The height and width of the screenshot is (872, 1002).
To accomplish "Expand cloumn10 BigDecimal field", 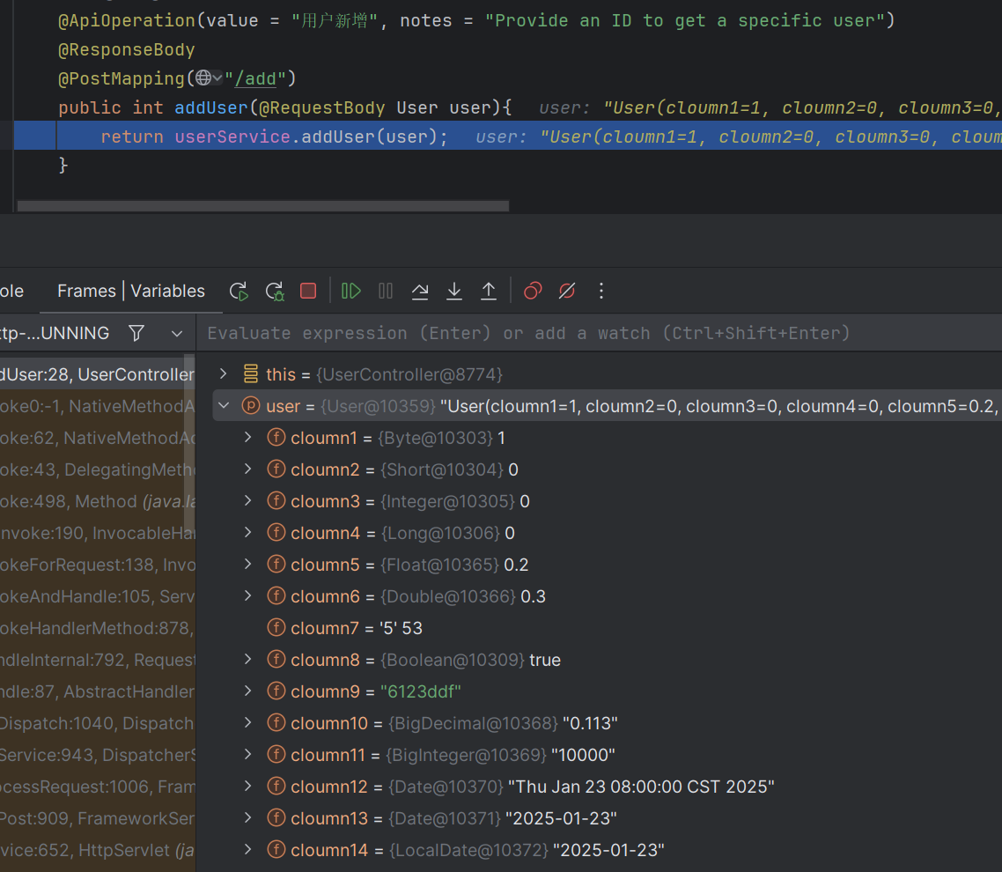I will coord(248,722).
